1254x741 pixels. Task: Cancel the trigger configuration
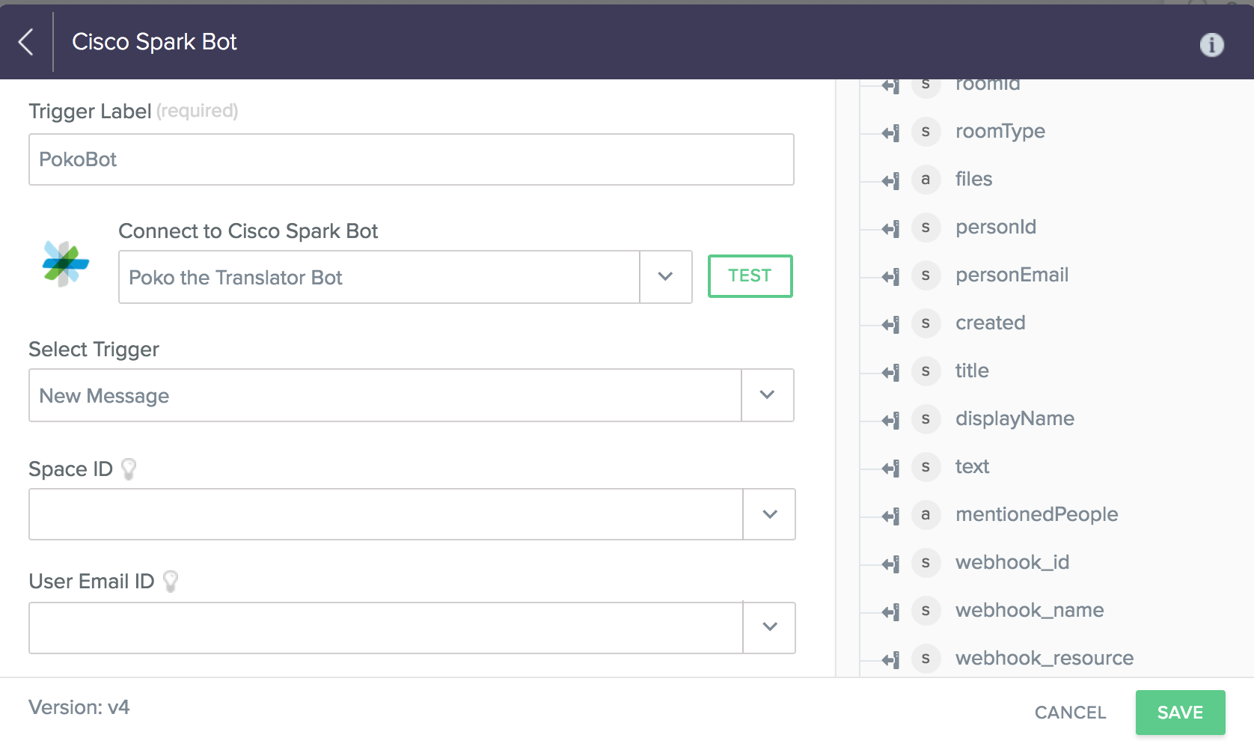(1070, 713)
